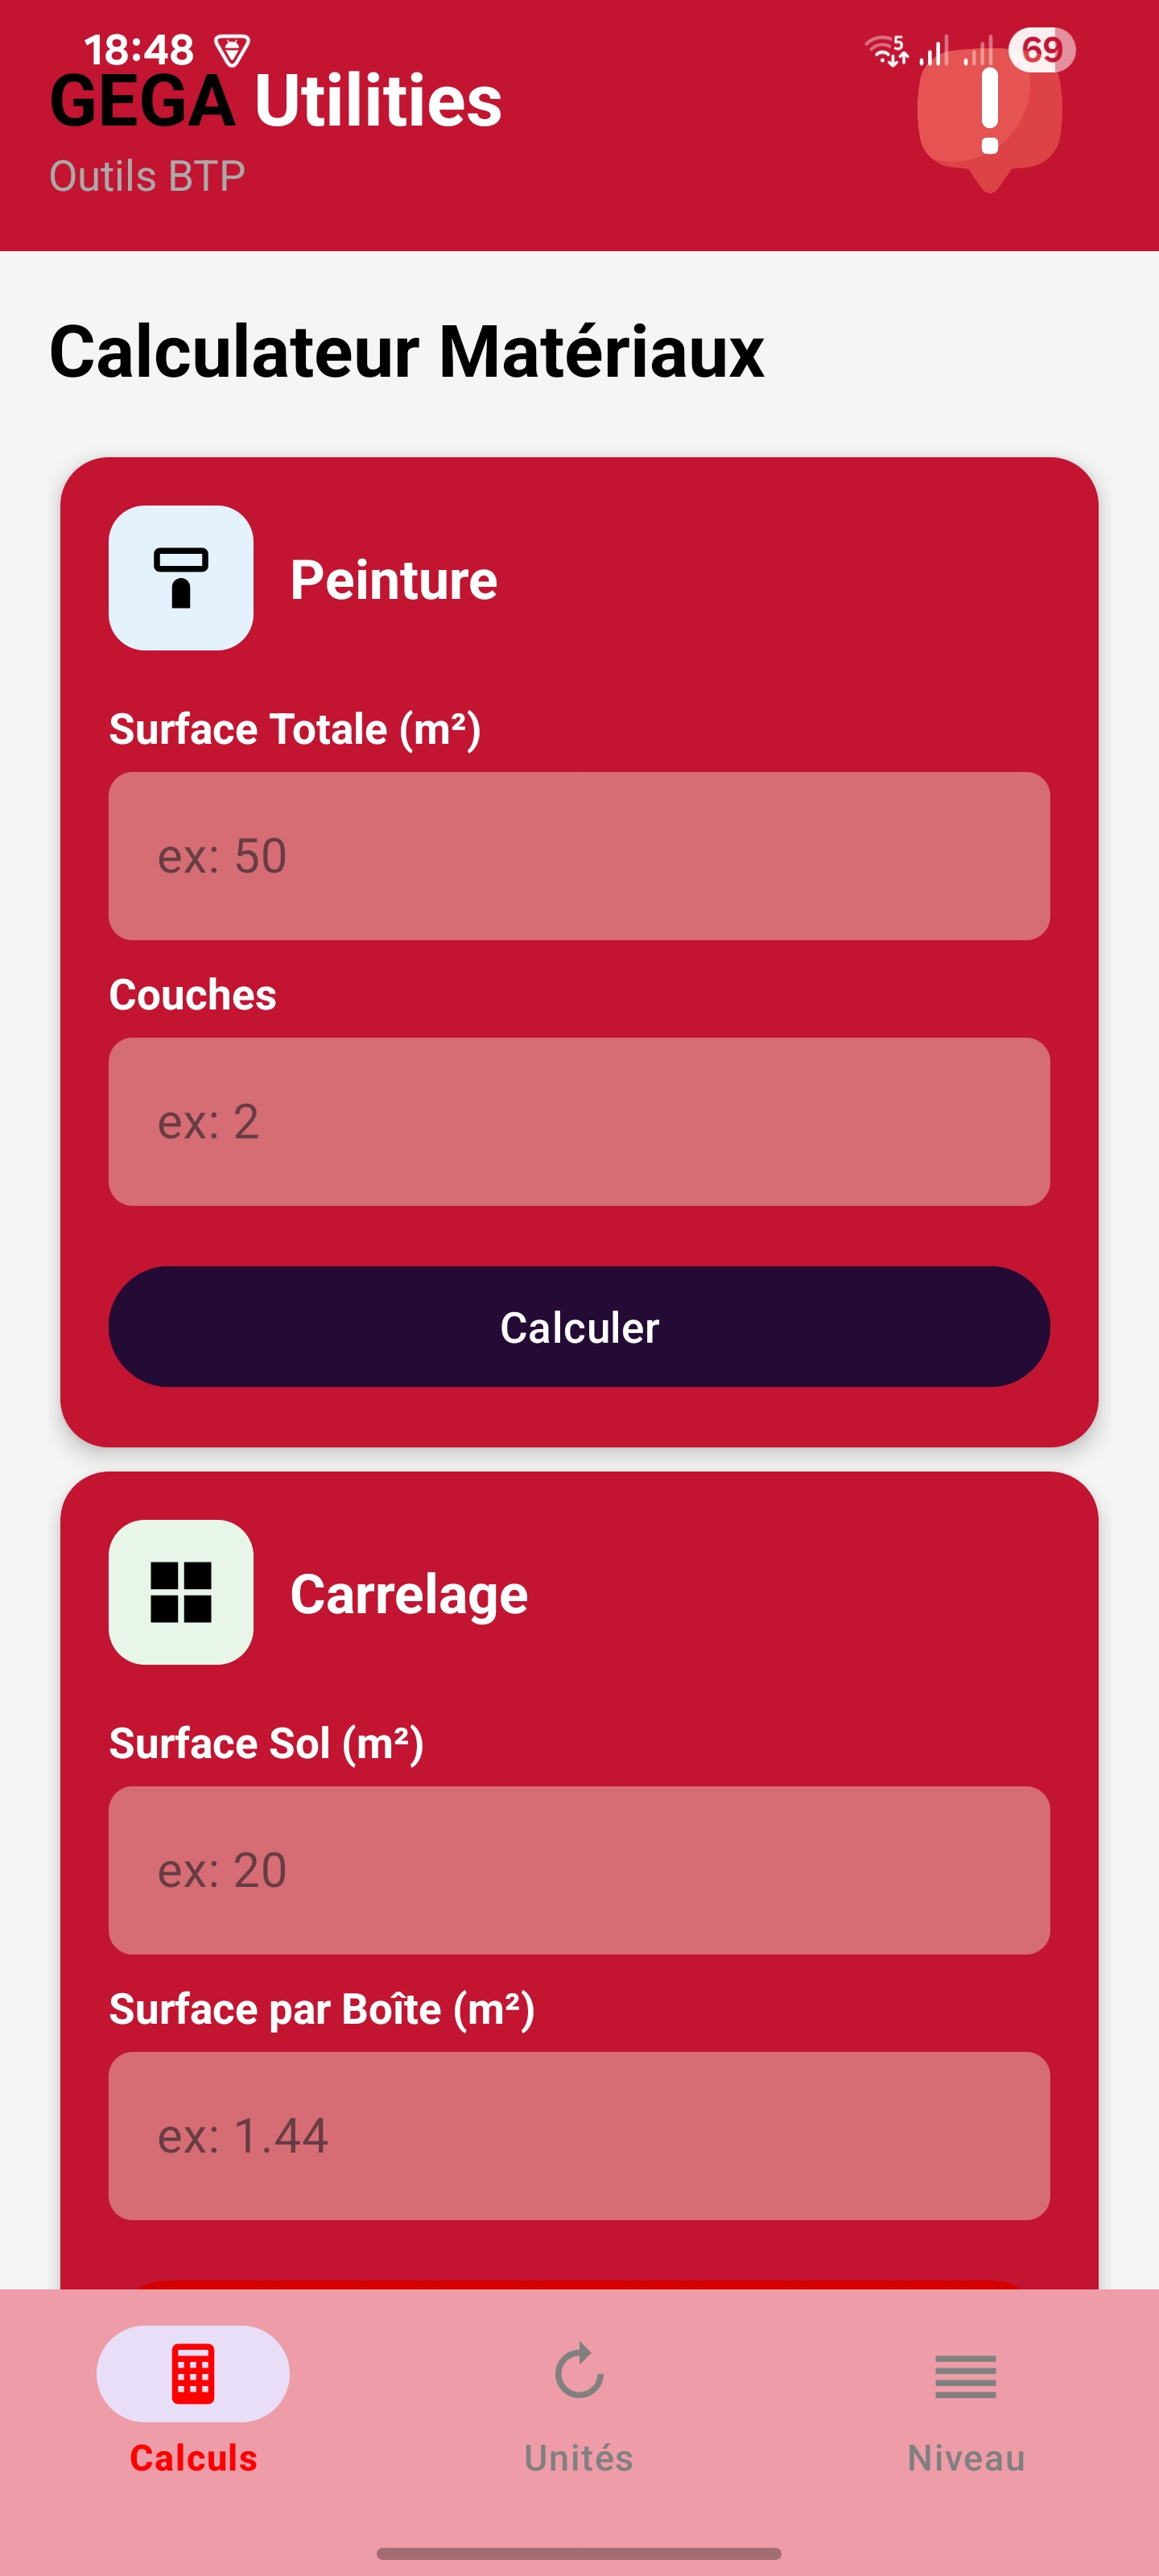This screenshot has height=2576, width=1159.
Task: Select the paint roller icon on Peinture card
Action: 181,579
